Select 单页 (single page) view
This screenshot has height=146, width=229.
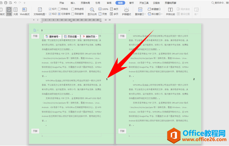click(x=114, y=9)
